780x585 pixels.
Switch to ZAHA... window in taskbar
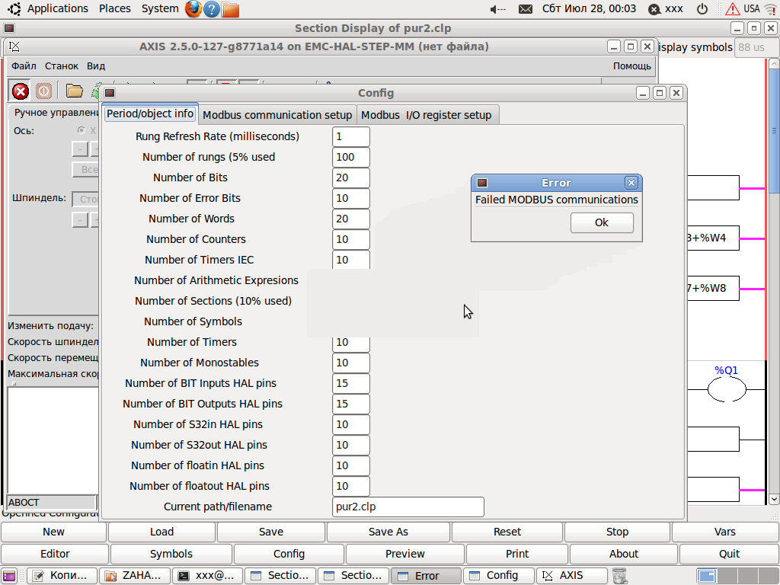point(135,576)
